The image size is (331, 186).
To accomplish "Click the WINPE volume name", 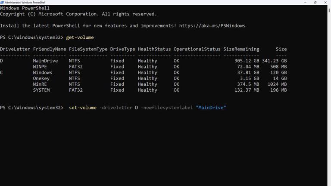I will tap(40, 67).
